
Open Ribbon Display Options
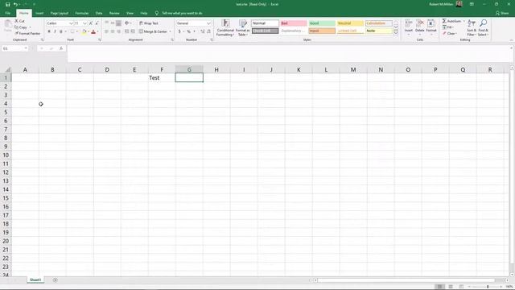click(x=472, y=4)
